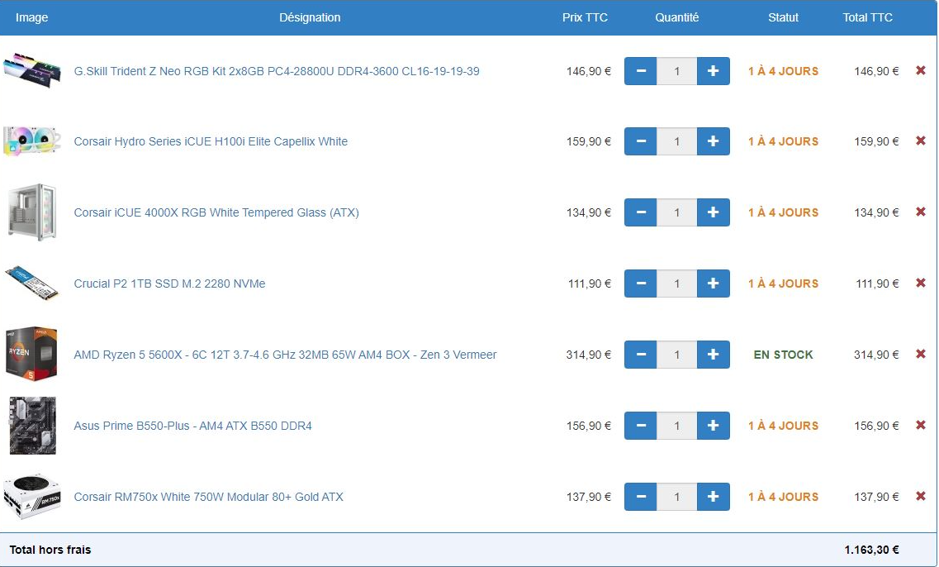Click the 134,90 € unit price for 4000X case
Screen dimensions: 939x567
tap(589, 212)
